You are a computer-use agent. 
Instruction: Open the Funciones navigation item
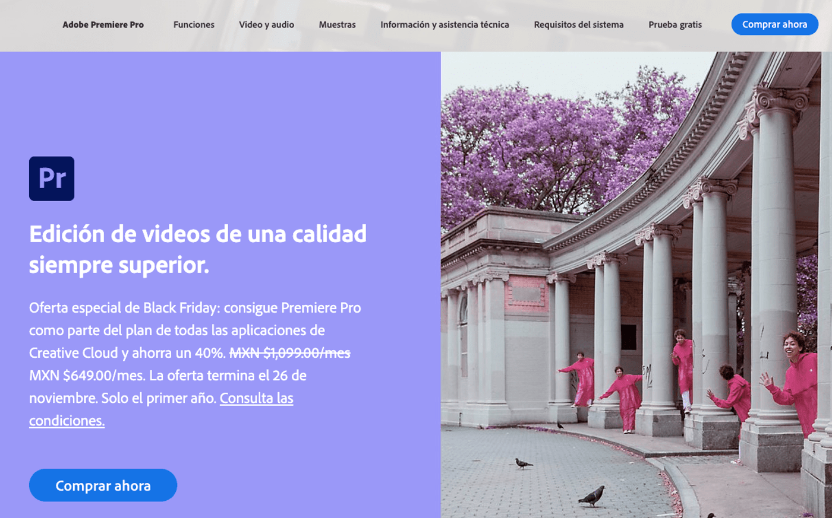pyautogui.click(x=193, y=25)
